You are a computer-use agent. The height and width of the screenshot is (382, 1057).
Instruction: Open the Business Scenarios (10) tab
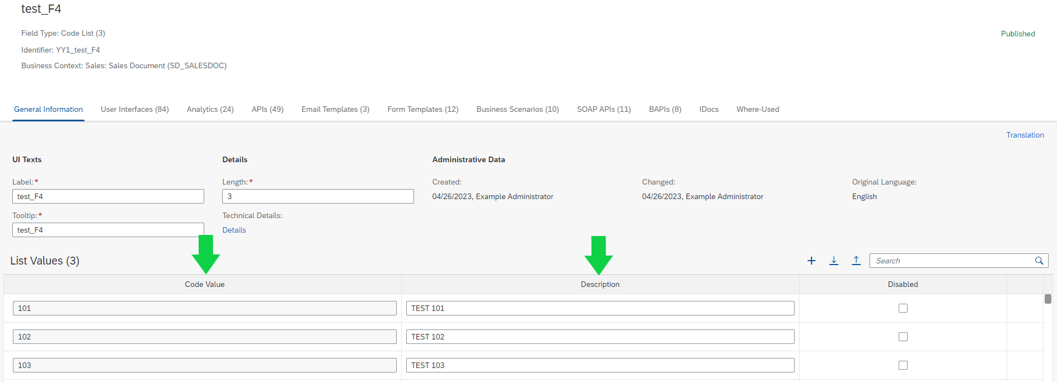pos(518,109)
